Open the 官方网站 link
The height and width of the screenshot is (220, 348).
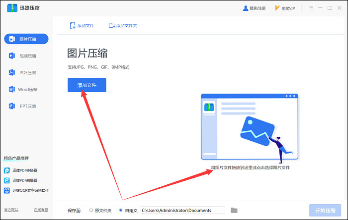pyautogui.click(x=11, y=210)
